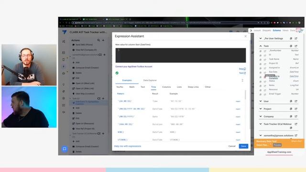
Task: Insert the NOW() pattern
Action: [x=238, y=132]
